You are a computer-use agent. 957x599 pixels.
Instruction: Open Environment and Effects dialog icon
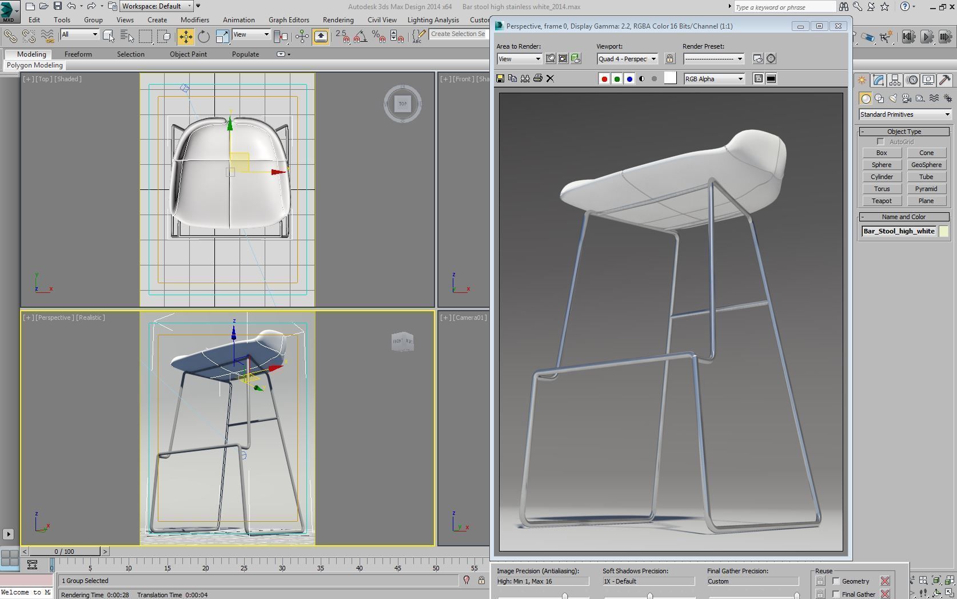coord(771,58)
